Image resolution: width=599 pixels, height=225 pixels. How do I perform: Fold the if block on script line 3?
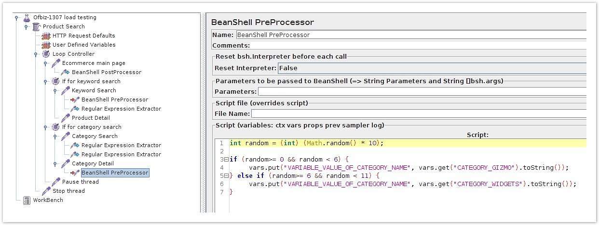[x=227, y=159]
